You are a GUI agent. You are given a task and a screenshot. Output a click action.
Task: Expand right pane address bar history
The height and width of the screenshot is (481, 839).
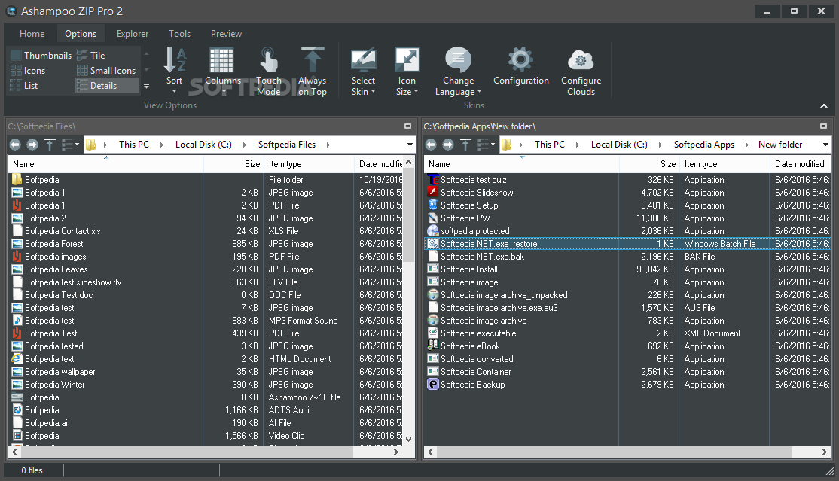(825, 145)
